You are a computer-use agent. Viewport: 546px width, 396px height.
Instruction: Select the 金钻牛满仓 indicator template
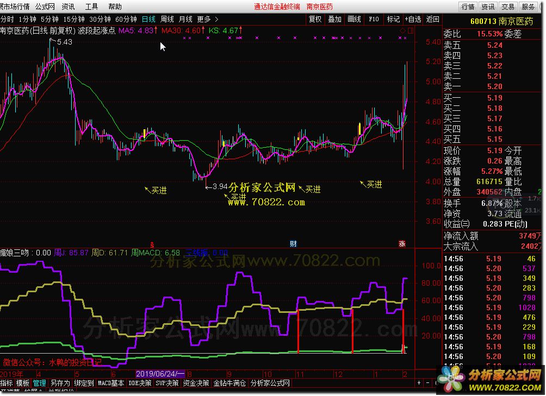(x=230, y=383)
